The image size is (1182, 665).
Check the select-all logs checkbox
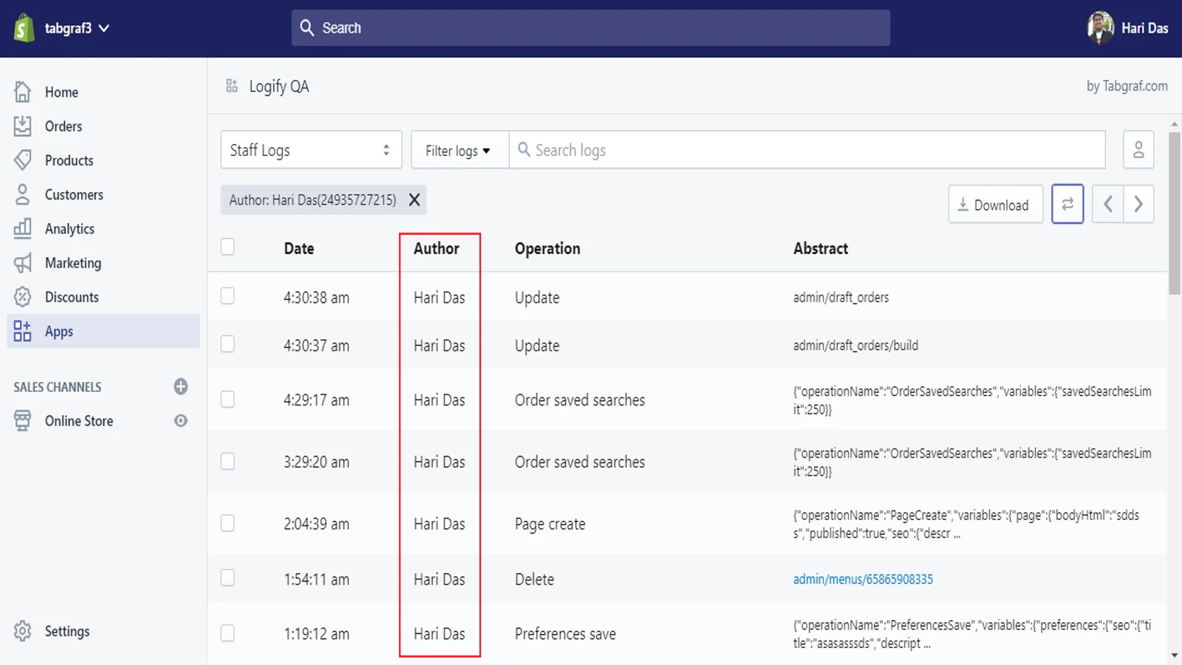[228, 247]
